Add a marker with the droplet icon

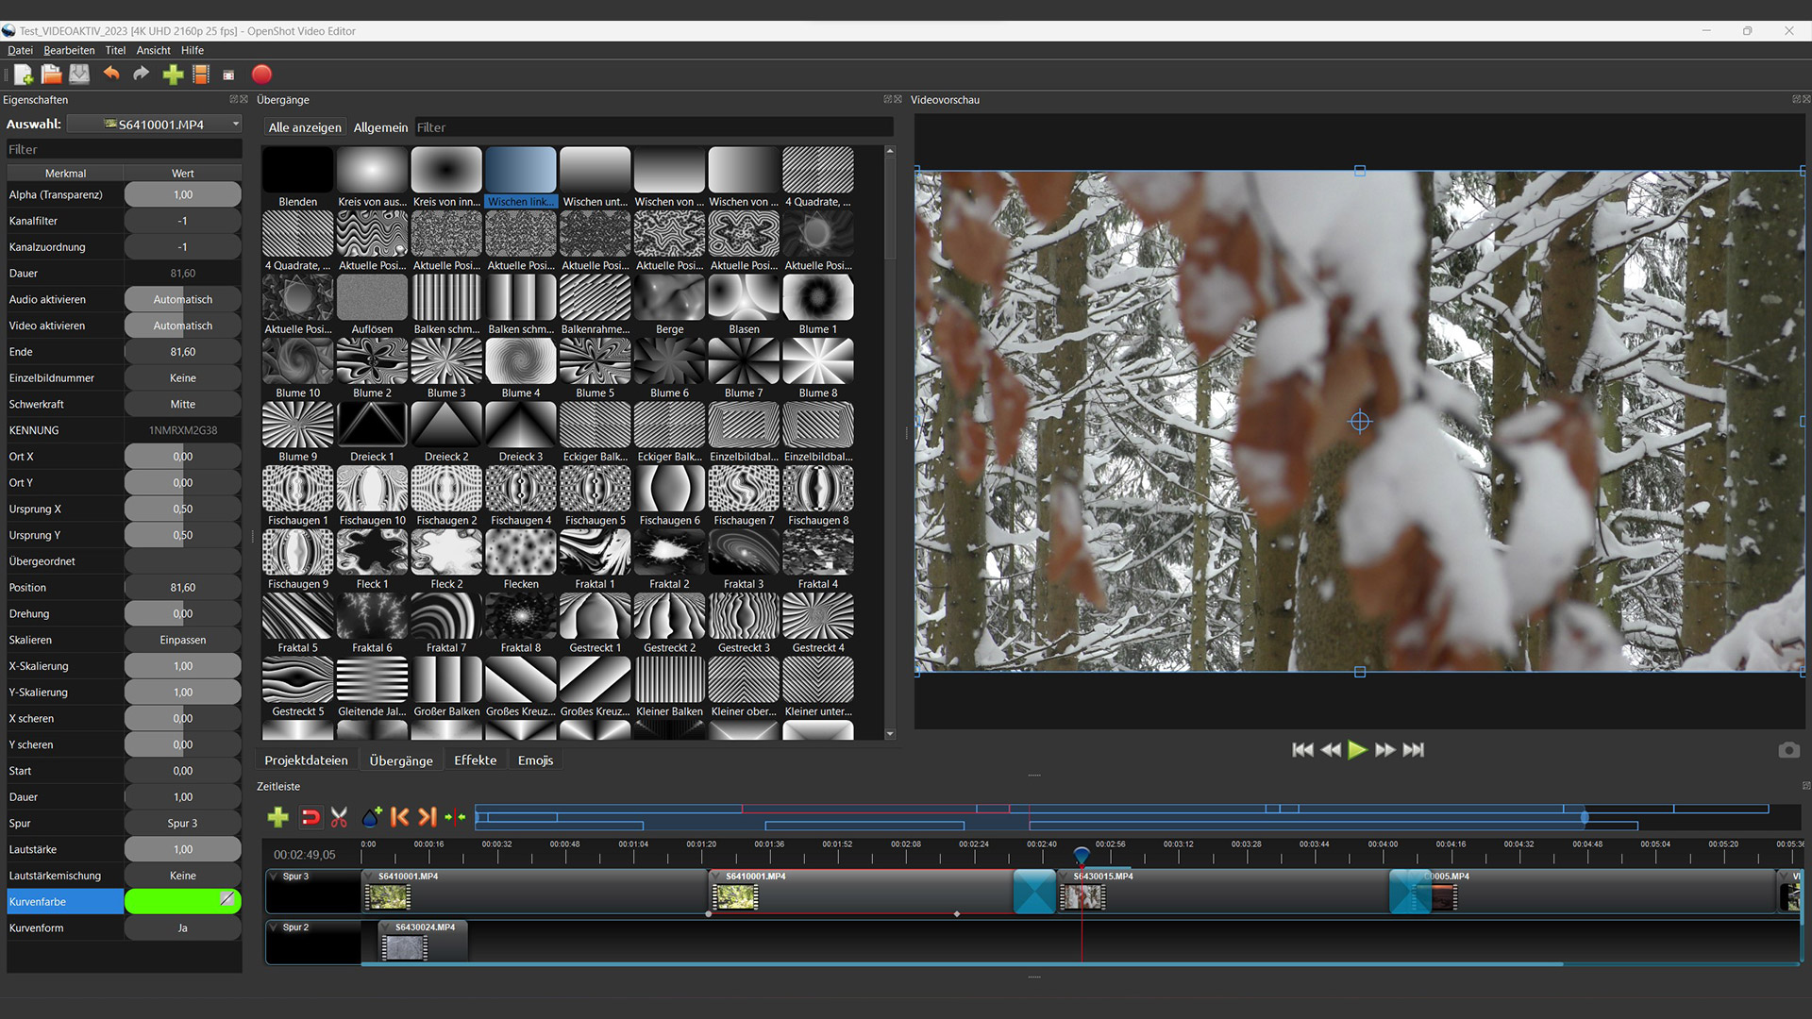pyautogui.click(x=371, y=817)
